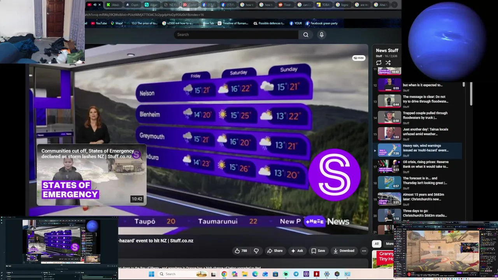Open Google Chrome from taskbar
This screenshot has width=498, height=280.
(224, 274)
